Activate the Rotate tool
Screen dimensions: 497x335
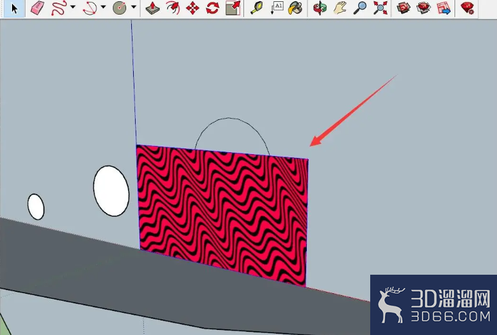click(212, 8)
